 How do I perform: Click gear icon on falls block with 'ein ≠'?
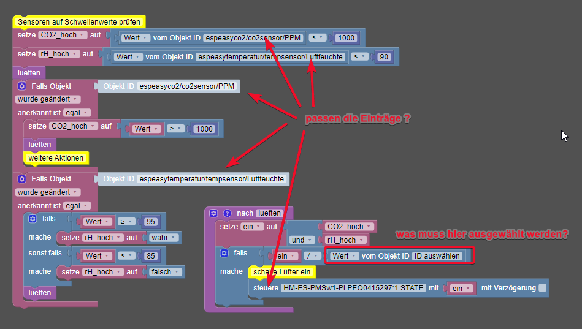[224, 253]
